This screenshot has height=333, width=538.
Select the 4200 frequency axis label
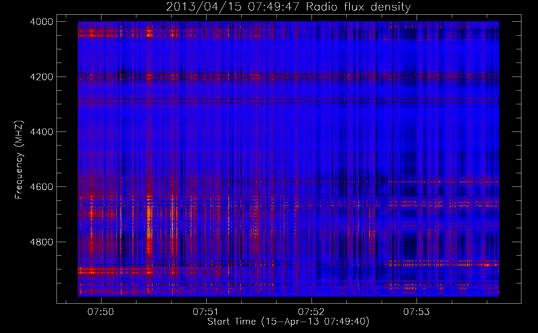(x=42, y=77)
